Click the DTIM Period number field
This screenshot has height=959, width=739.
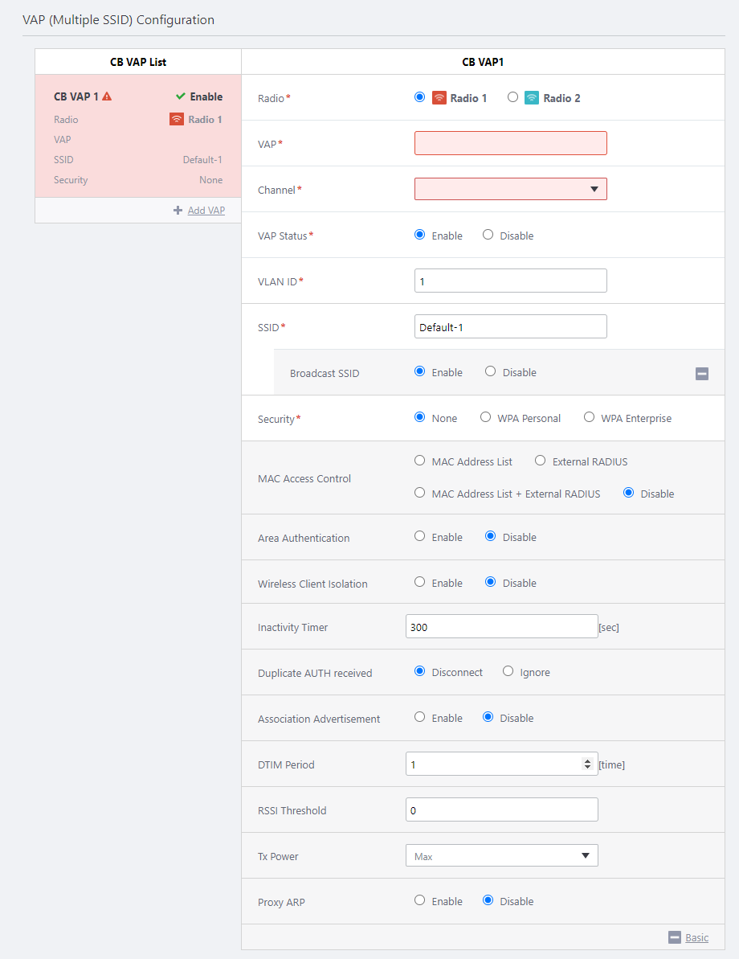[x=502, y=764]
